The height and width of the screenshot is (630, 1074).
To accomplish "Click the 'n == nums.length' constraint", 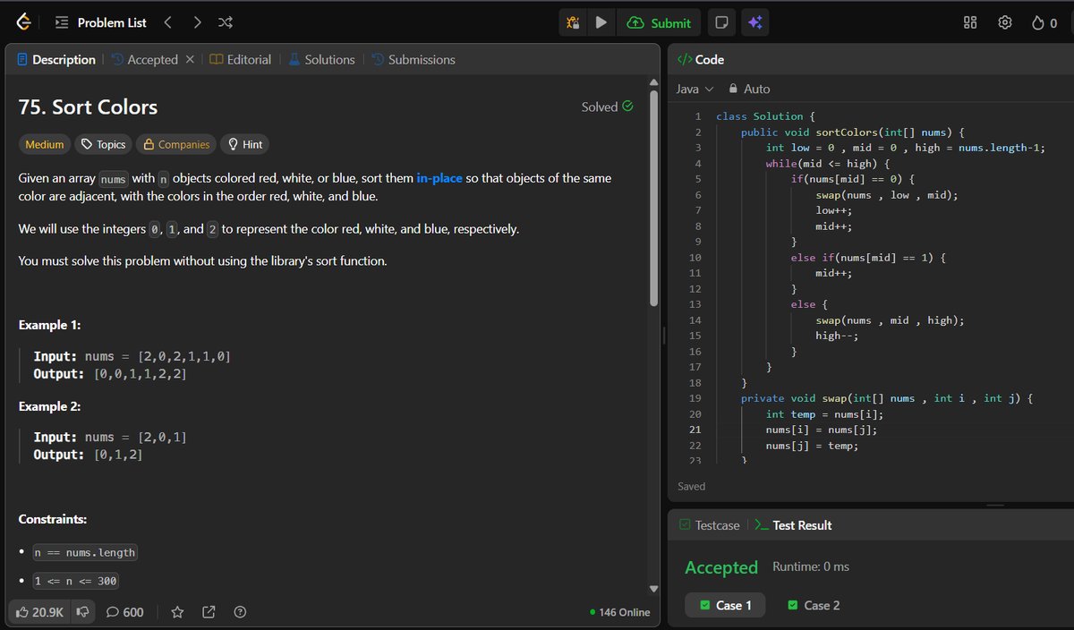I will pos(85,552).
